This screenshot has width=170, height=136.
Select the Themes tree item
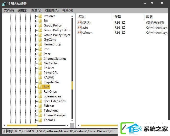(49, 120)
